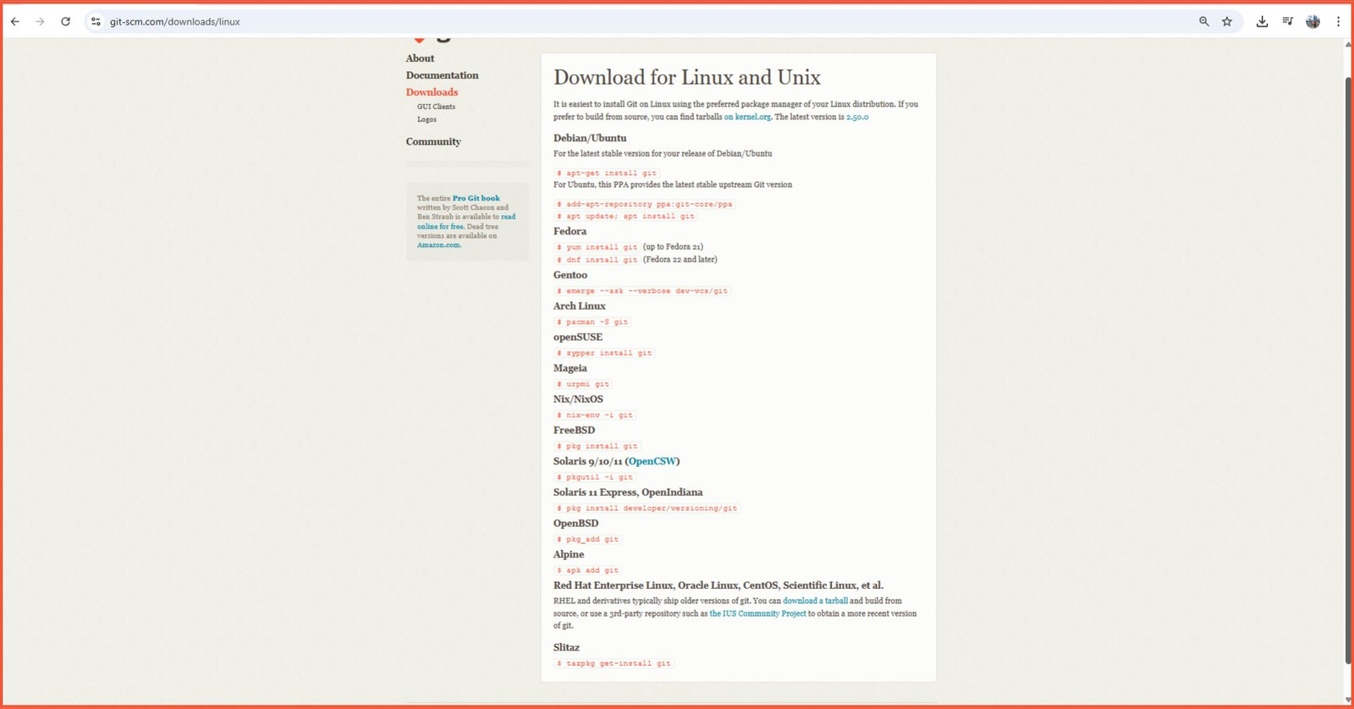Click the 'pacman -S git' command
This screenshot has height=709, width=1354.
coord(592,322)
